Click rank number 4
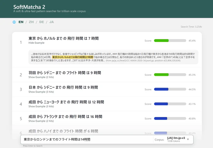 point(21,104)
